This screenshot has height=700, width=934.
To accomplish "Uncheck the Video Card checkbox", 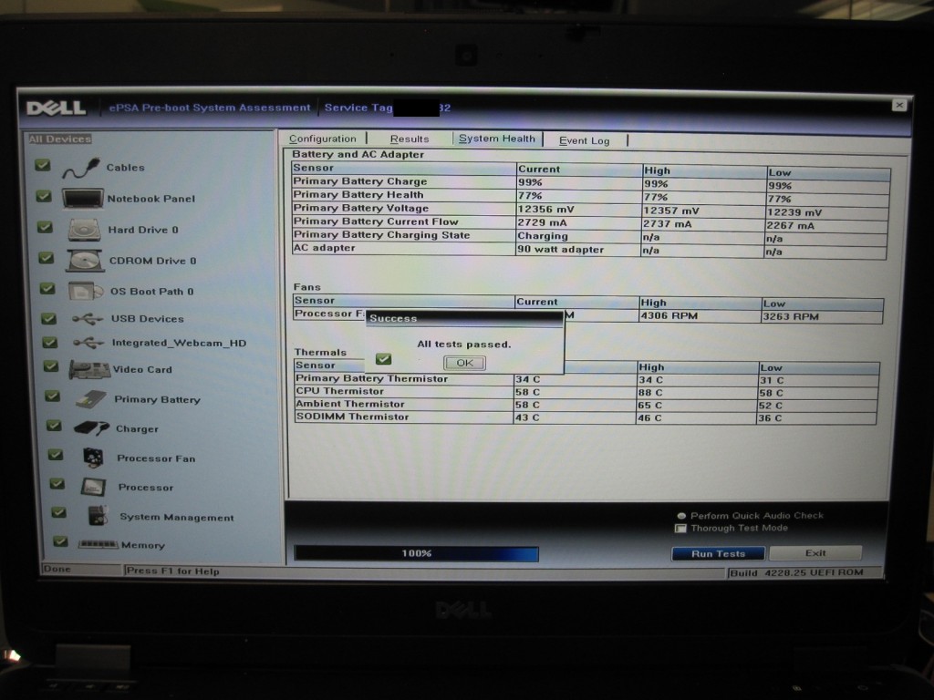I will tap(51, 366).
